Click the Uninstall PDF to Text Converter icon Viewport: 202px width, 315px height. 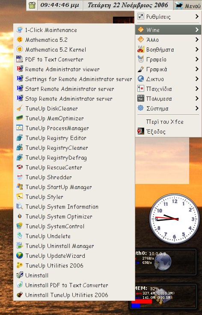[20, 285]
